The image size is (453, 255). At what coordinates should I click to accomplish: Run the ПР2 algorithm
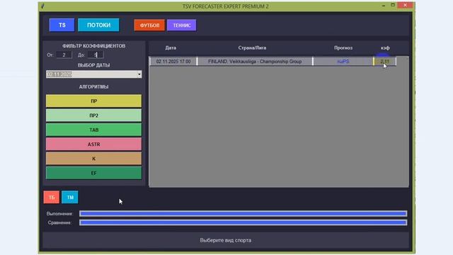(x=94, y=115)
